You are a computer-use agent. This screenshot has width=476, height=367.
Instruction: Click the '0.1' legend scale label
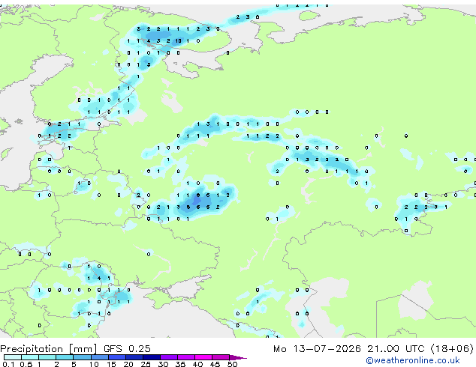point(8,364)
